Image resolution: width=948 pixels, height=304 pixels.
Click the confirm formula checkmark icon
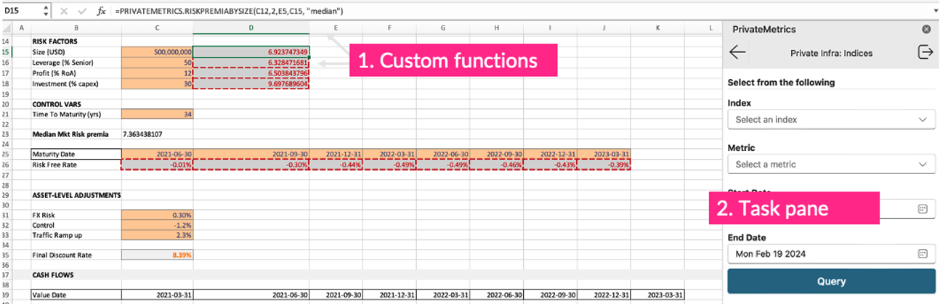point(82,12)
